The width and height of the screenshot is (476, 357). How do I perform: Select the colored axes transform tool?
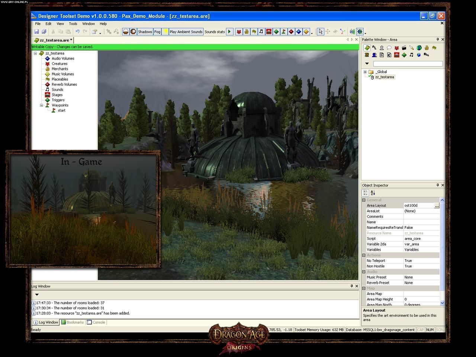pyautogui.click(x=342, y=32)
